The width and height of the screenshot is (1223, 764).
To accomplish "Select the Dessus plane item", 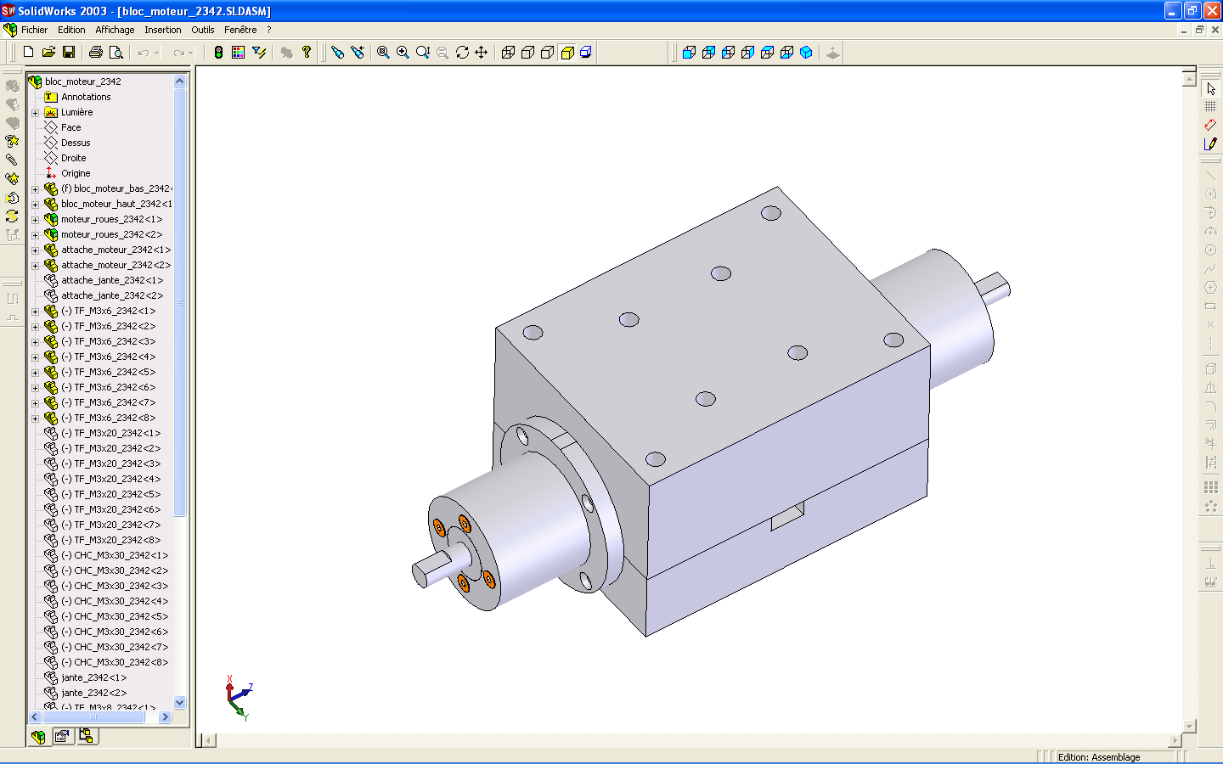I will (75, 143).
